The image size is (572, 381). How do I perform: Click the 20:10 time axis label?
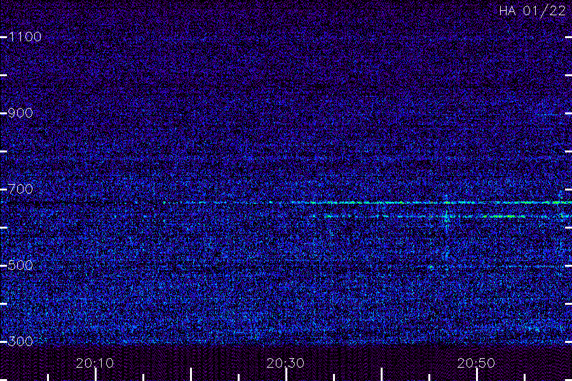coord(95,363)
